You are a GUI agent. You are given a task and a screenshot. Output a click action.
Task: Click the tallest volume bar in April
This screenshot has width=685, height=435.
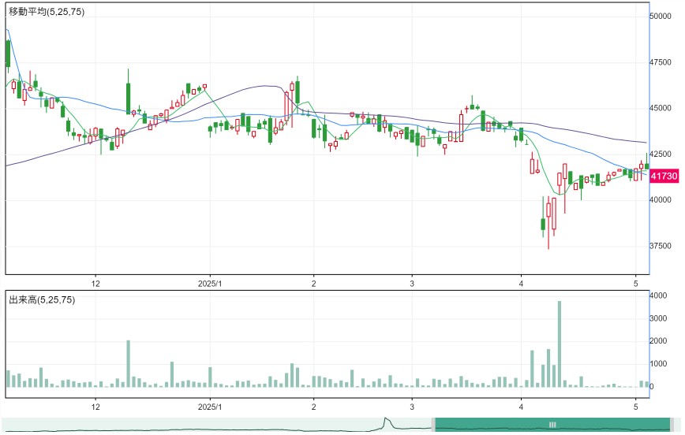[560, 344]
